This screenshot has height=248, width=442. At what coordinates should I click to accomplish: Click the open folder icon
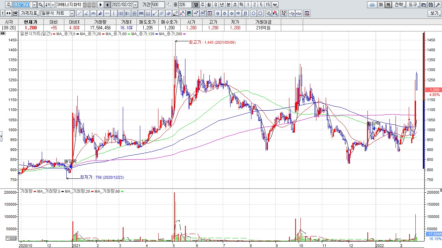tap(424, 5)
